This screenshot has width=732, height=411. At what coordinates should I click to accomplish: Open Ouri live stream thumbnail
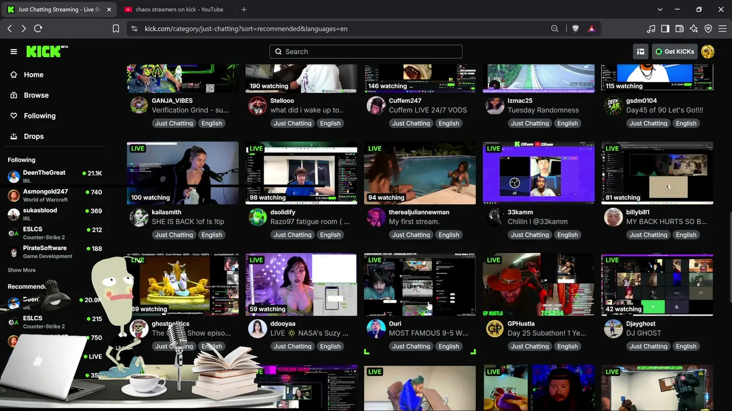pyautogui.click(x=420, y=284)
